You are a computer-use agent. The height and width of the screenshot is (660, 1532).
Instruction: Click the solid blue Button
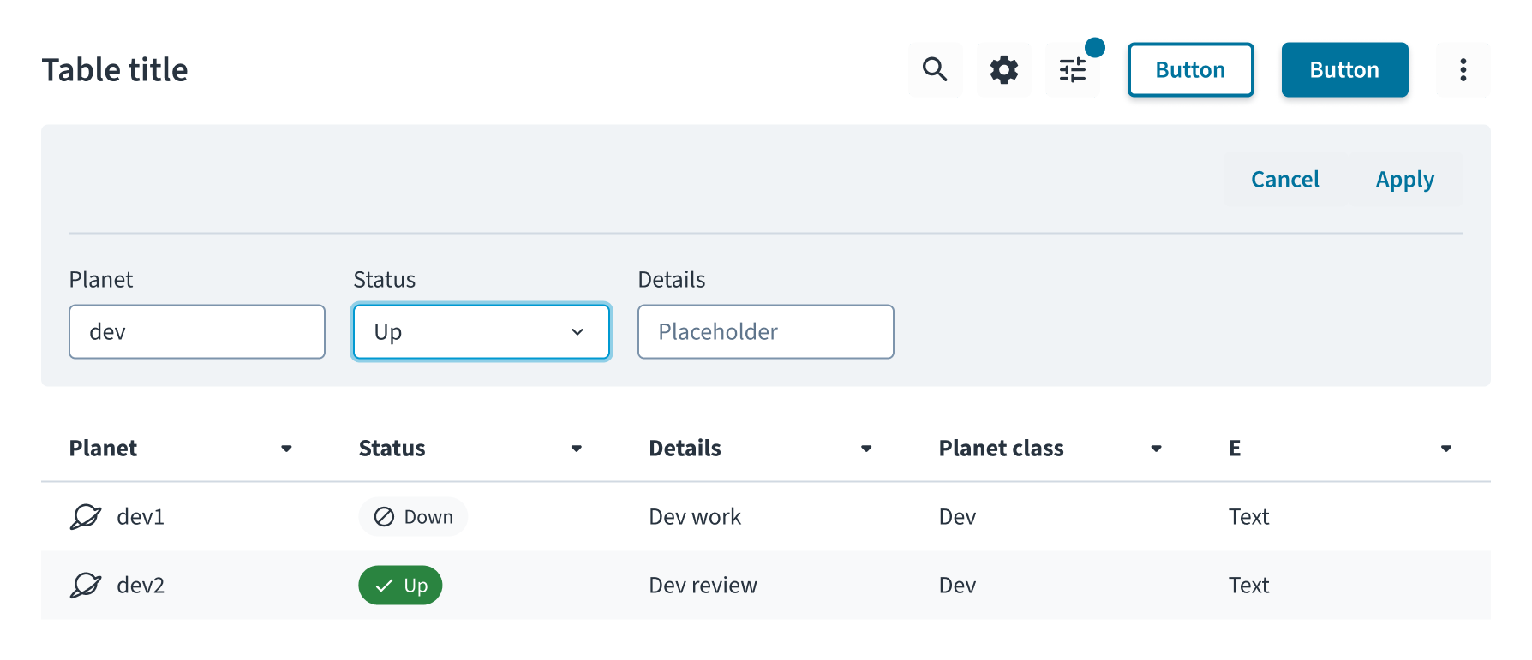click(1344, 69)
